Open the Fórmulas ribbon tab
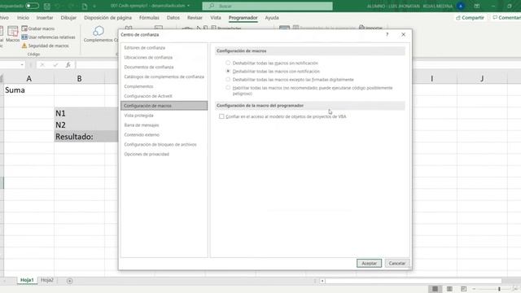The width and height of the screenshot is (521, 293). 149,18
